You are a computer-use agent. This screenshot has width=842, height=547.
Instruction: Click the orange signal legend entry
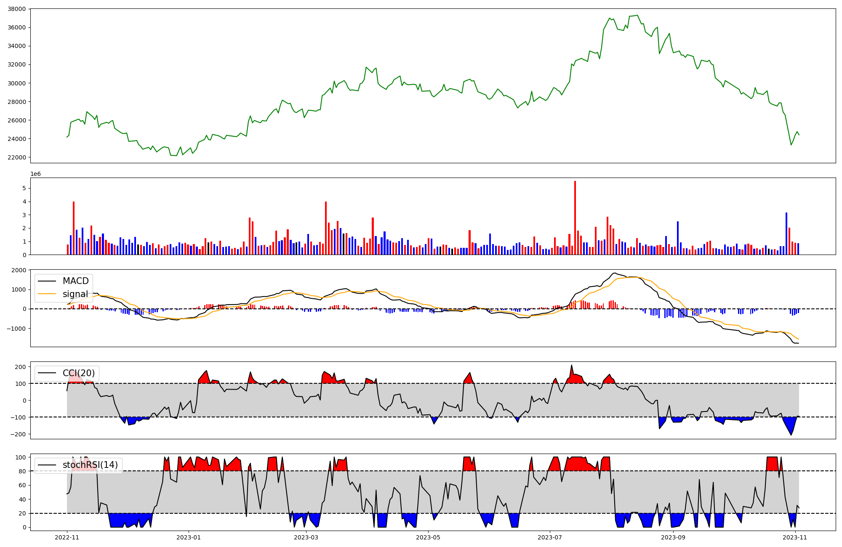75,294
